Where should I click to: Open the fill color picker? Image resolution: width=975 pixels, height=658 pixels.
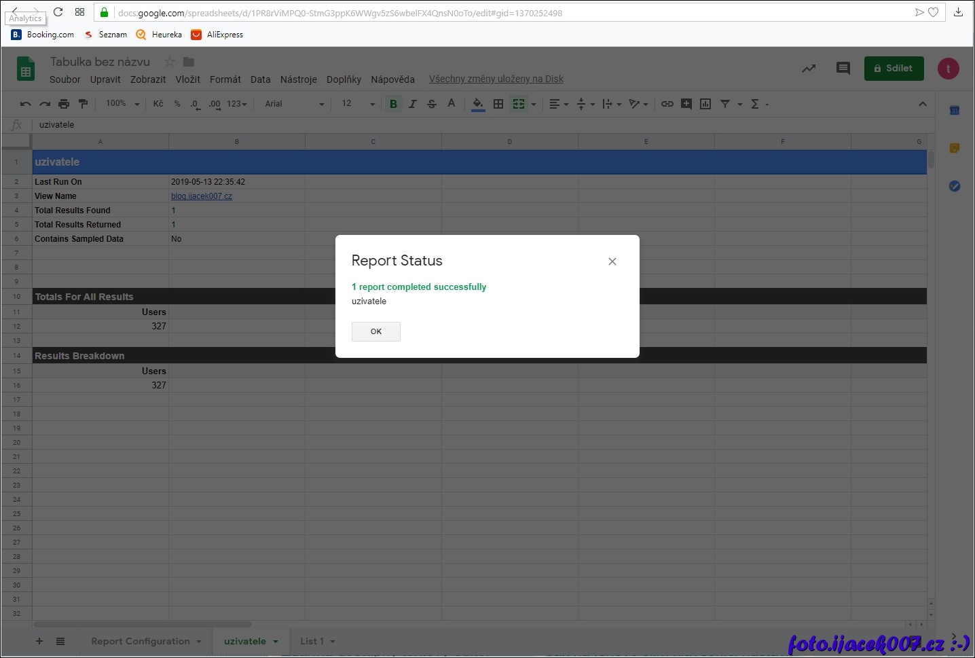pyautogui.click(x=478, y=104)
